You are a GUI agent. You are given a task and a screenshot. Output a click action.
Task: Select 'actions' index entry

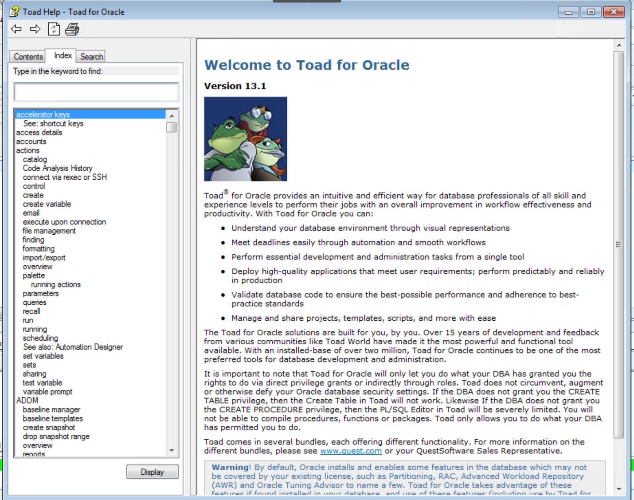point(28,150)
